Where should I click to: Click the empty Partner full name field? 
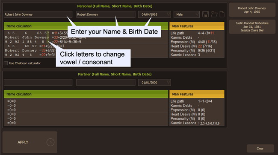[x=38, y=83]
